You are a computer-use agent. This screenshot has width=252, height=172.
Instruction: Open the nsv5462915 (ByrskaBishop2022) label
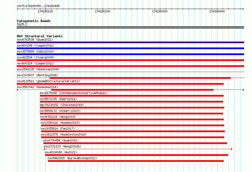point(72,158)
